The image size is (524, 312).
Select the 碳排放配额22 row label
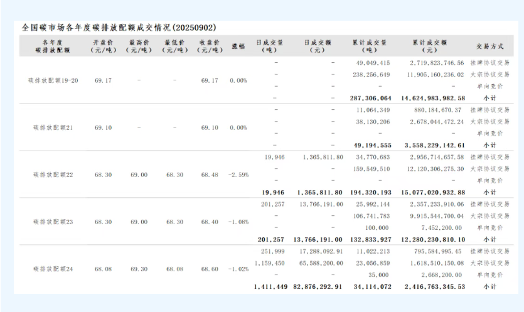[53, 175]
